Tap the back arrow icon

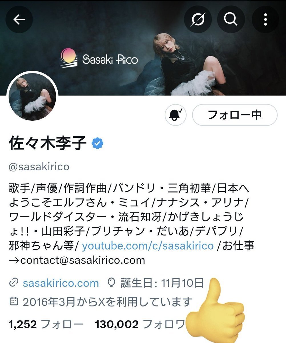click(x=19, y=19)
